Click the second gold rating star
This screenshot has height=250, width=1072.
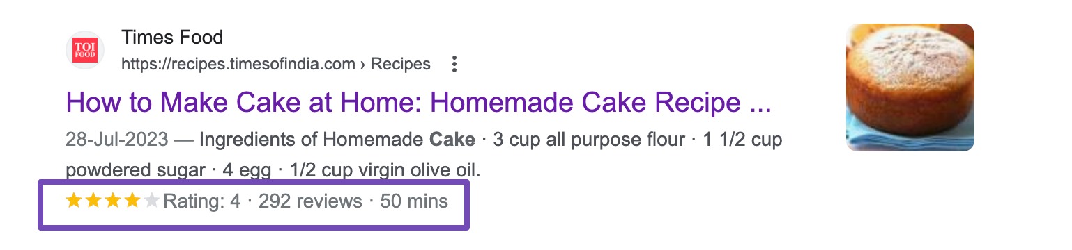93,201
